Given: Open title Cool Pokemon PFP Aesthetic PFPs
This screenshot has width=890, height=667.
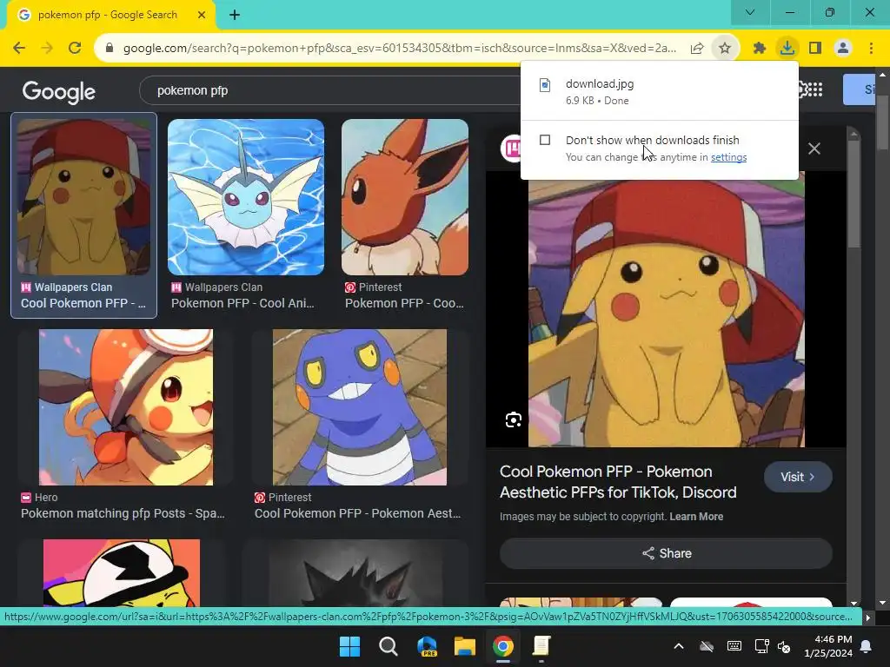Looking at the screenshot, I should coord(618,482).
